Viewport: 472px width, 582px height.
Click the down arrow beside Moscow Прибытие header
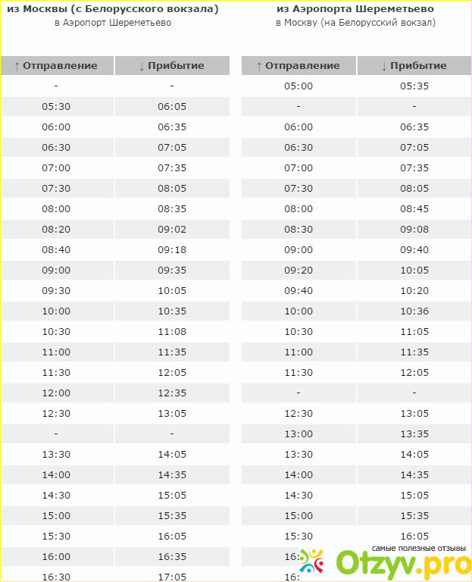click(142, 66)
